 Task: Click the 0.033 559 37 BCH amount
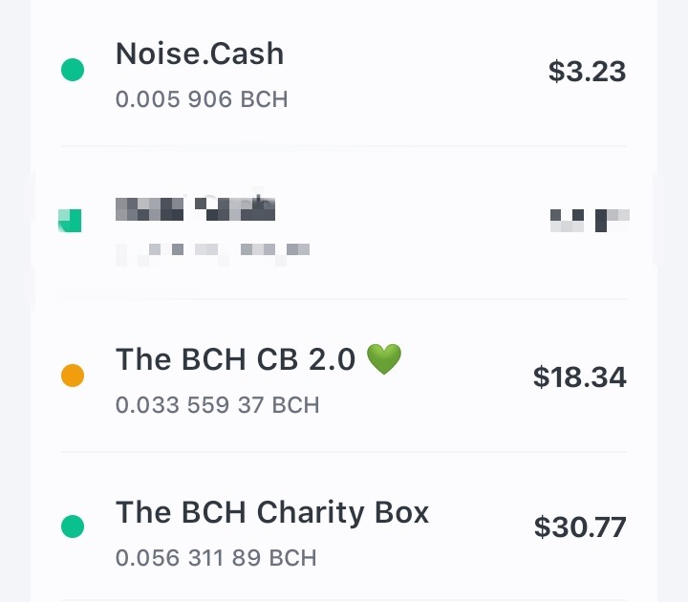coord(217,405)
